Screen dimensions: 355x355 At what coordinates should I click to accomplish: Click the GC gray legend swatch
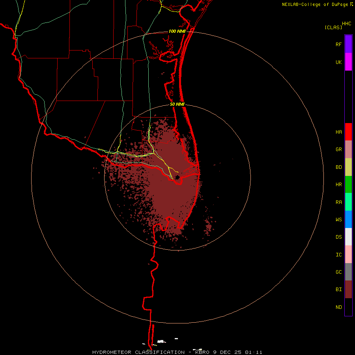(x=348, y=272)
